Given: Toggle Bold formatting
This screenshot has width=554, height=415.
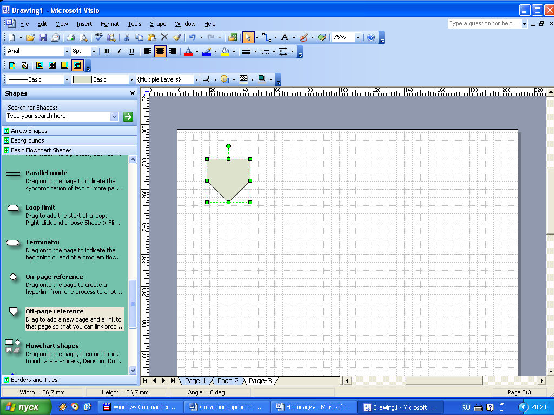Looking at the screenshot, I should point(107,51).
